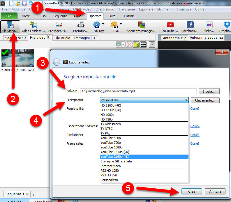Click the add folder icon in bin toolbar
This screenshot has width=231, height=202.
(x=136, y=45)
